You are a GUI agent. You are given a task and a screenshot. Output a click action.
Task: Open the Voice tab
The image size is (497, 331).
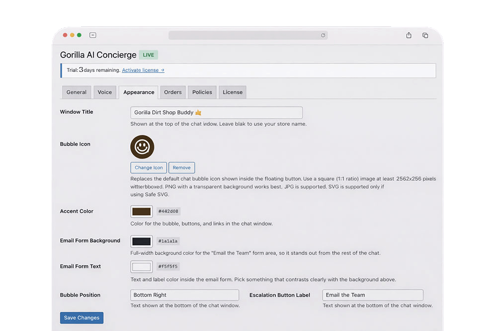(104, 92)
